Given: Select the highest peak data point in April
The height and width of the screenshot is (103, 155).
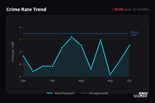Looking at the screenshot, I should (x=72, y=37).
